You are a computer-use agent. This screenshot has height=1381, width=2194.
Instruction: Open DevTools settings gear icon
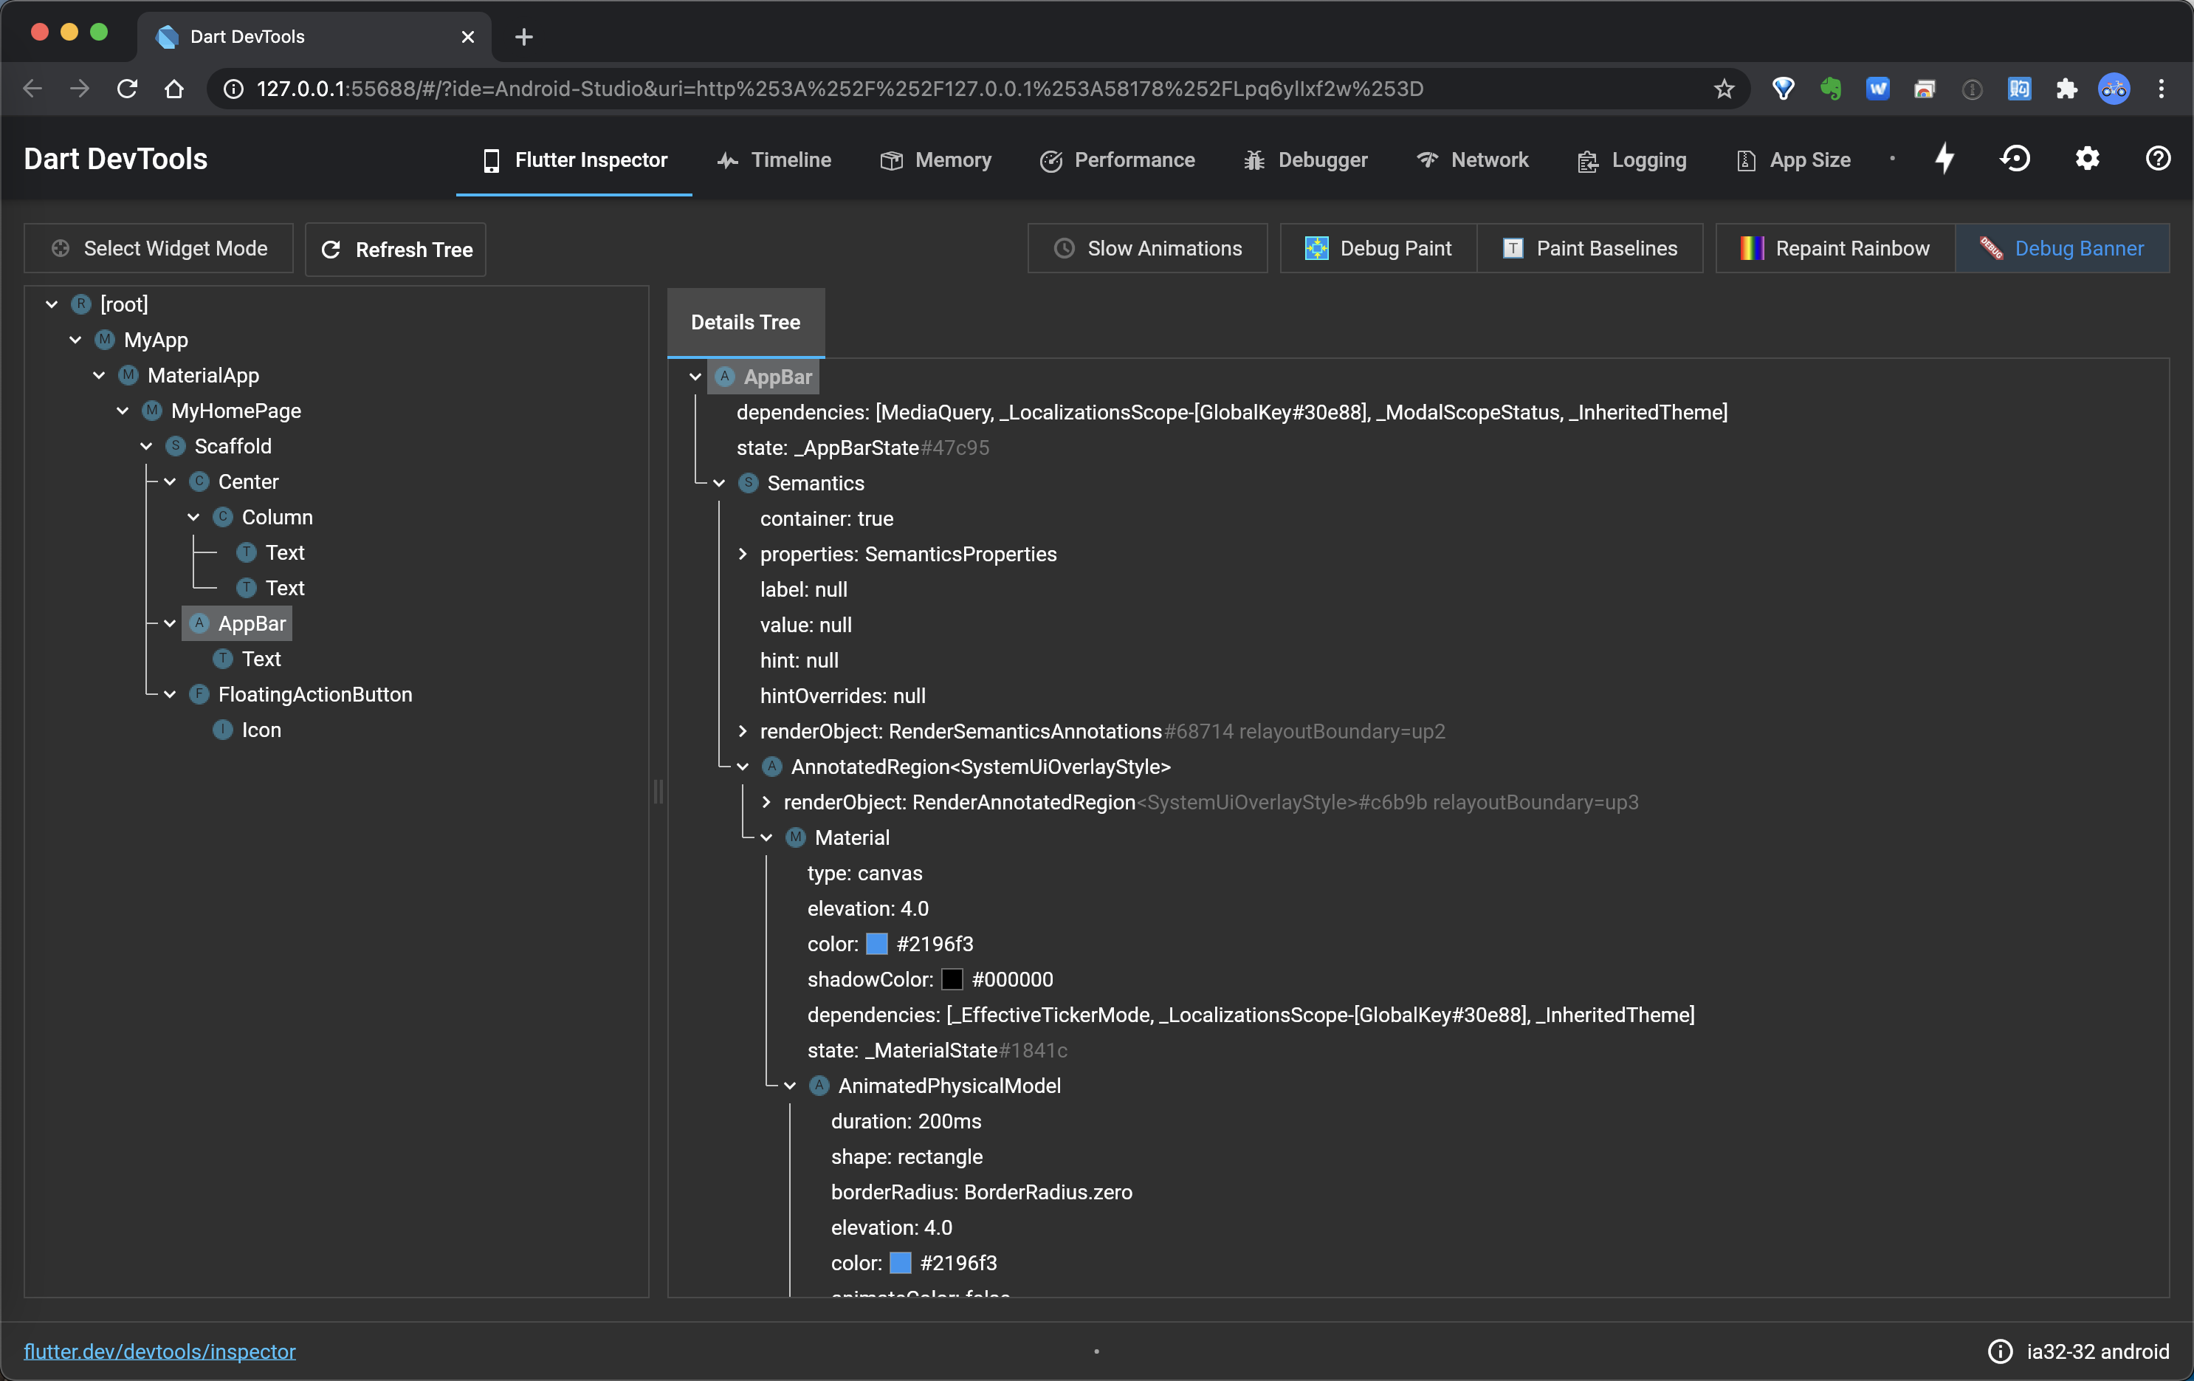2086,159
